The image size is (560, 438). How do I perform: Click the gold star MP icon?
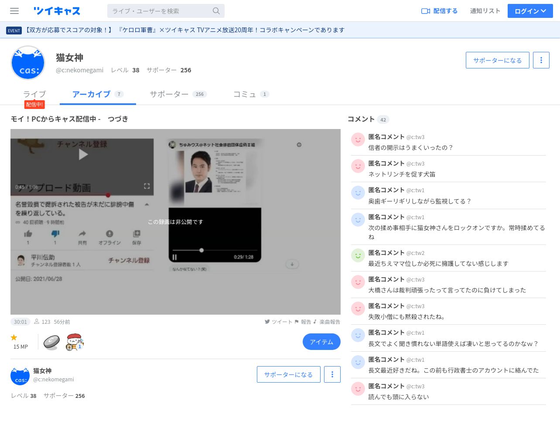point(14,337)
